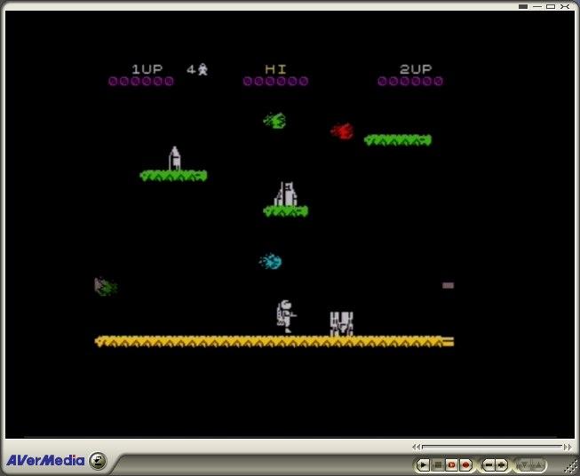The image size is (580, 476).
Task: Maximize the AVerMedia player window
Action: point(551,6)
